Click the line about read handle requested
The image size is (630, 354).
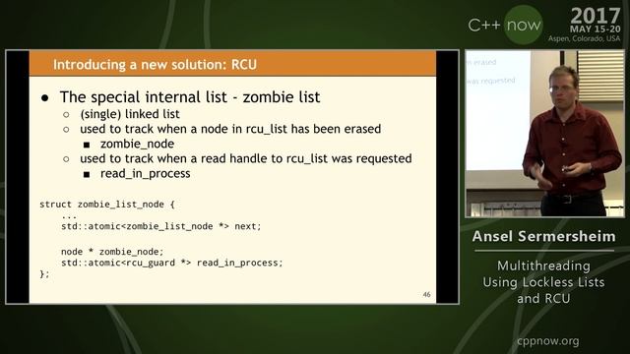click(245, 158)
